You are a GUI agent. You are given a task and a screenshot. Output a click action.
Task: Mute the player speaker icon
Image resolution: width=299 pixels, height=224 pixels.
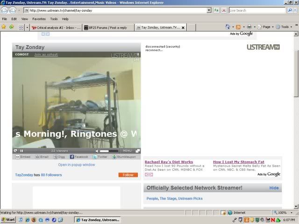[x=97, y=151]
